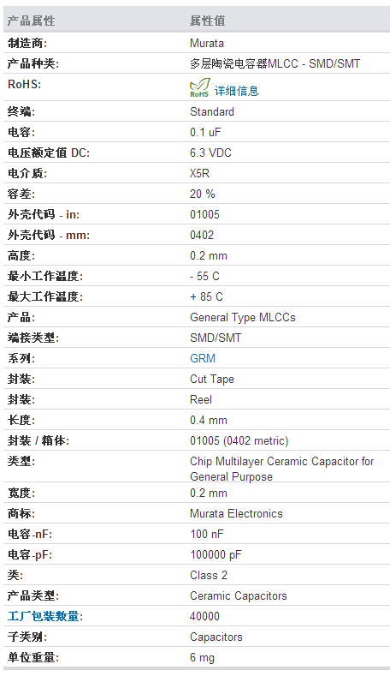The height and width of the screenshot is (676, 390).
Task: Click the Murata manufacturer value
Action: point(207,43)
